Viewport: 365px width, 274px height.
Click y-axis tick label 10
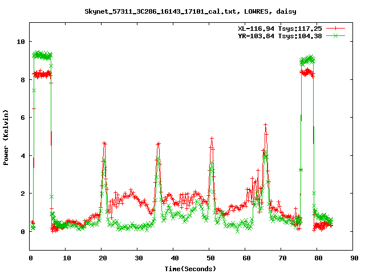click(x=21, y=42)
